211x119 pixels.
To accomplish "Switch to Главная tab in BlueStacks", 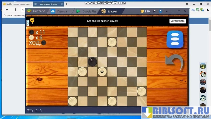I will tap(59, 11).
